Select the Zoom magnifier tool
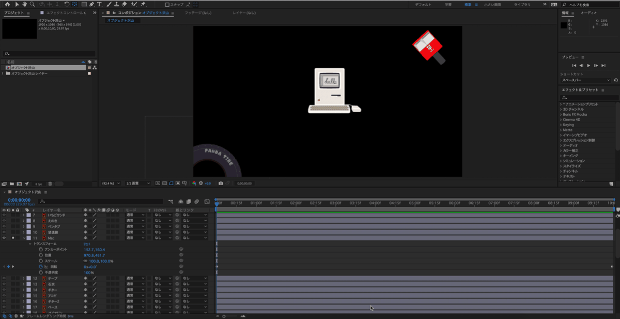 [32, 4]
